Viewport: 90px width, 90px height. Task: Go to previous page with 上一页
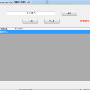30,21
